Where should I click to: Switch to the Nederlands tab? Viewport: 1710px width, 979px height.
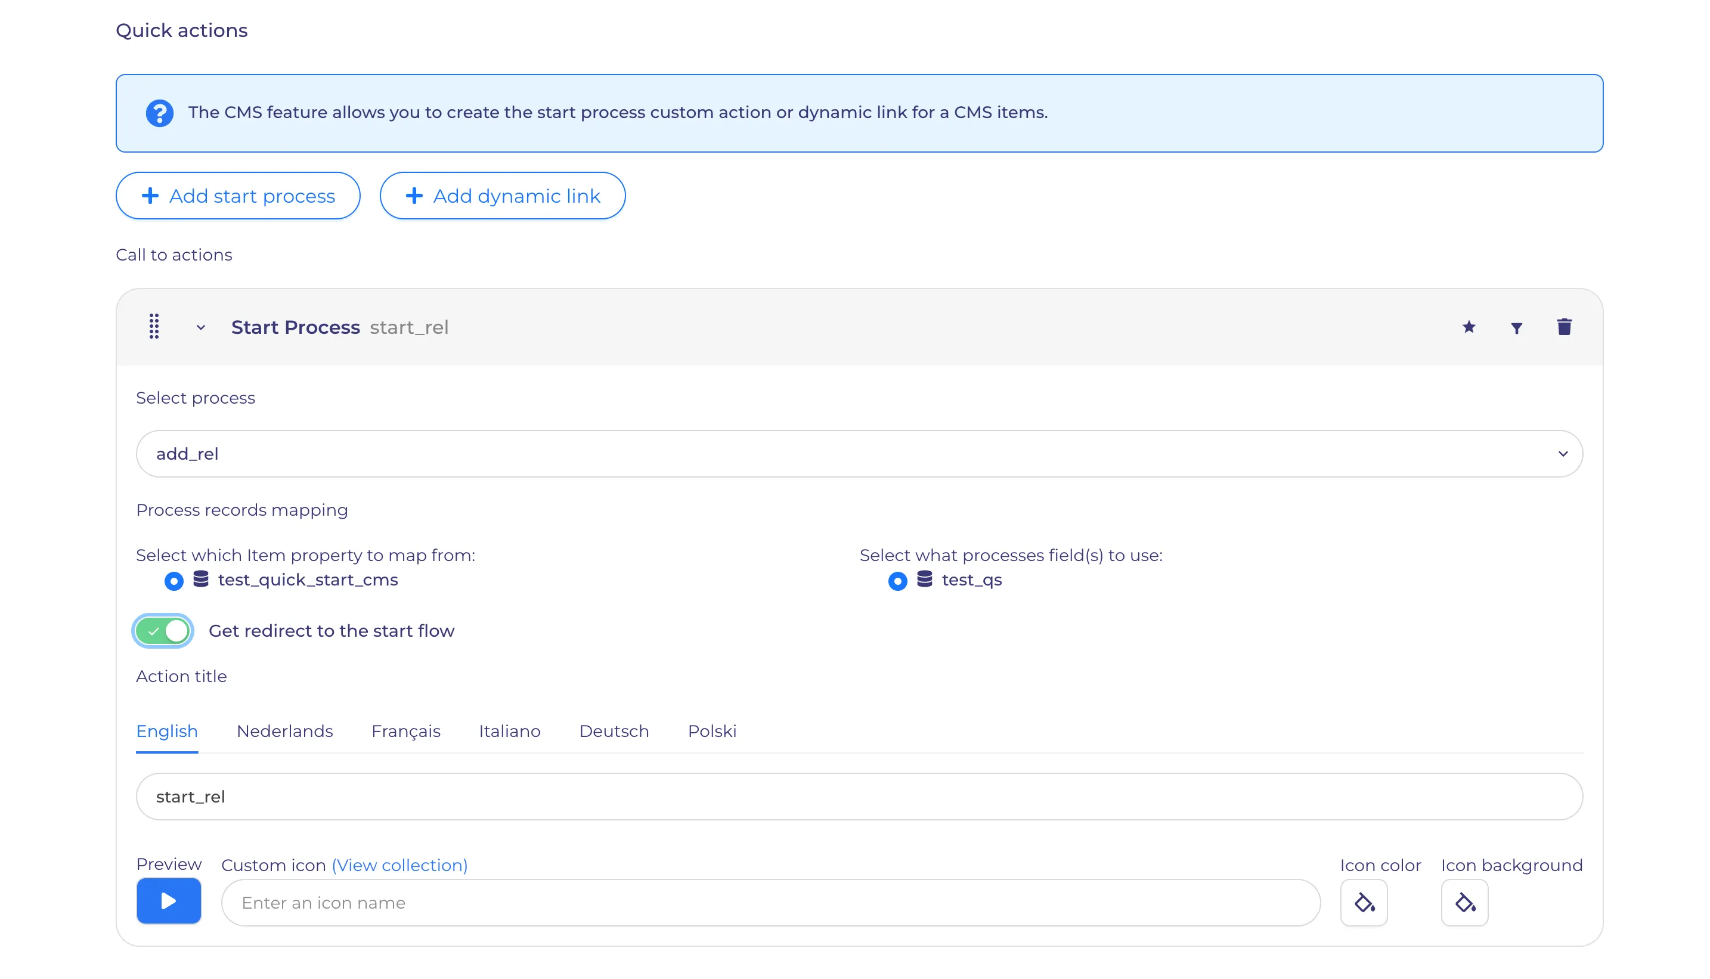(284, 731)
